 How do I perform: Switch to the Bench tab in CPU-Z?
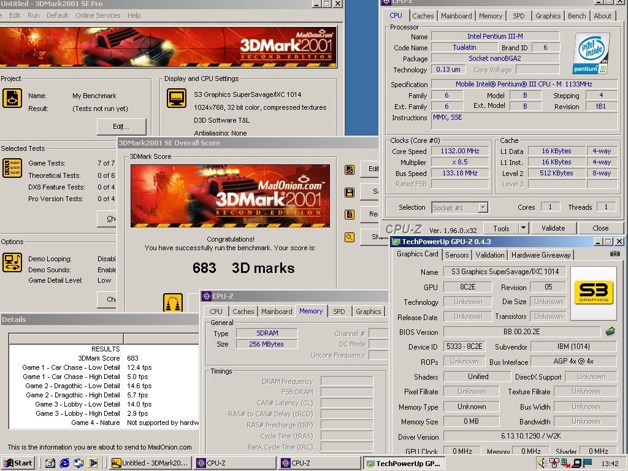click(x=576, y=16)
